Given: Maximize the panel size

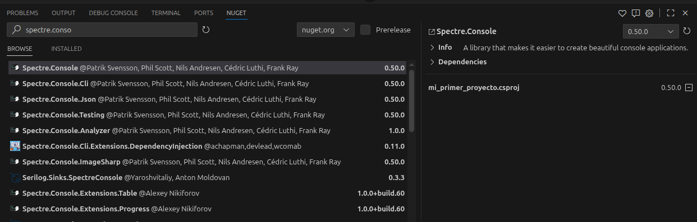Looking at the screenshot, I should point(671,13).
